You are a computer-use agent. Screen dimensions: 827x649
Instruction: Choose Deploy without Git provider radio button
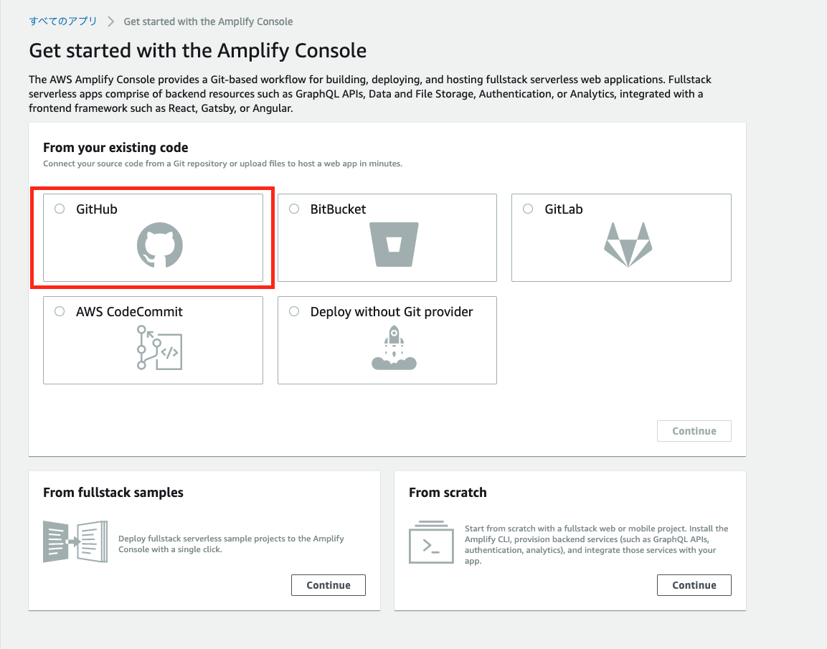[294, 311]
